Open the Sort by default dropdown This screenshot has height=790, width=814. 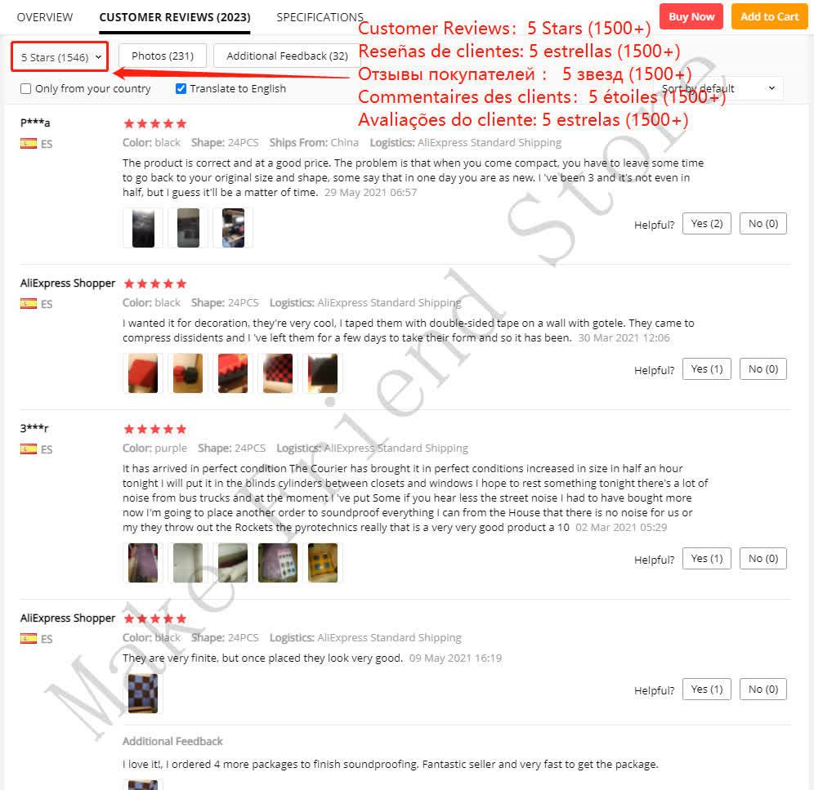(x=719, y=88)
